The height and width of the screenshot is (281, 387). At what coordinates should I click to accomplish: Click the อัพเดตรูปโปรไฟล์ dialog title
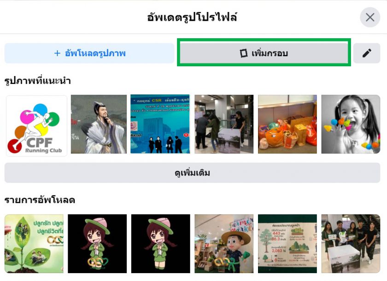click(192, 17)
